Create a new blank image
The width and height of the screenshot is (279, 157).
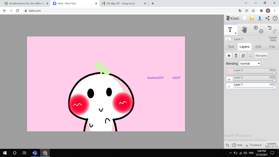[x=245, y=18]
